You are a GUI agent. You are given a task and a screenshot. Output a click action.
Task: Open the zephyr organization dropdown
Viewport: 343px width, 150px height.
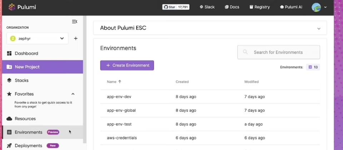(x=37, y=39)
